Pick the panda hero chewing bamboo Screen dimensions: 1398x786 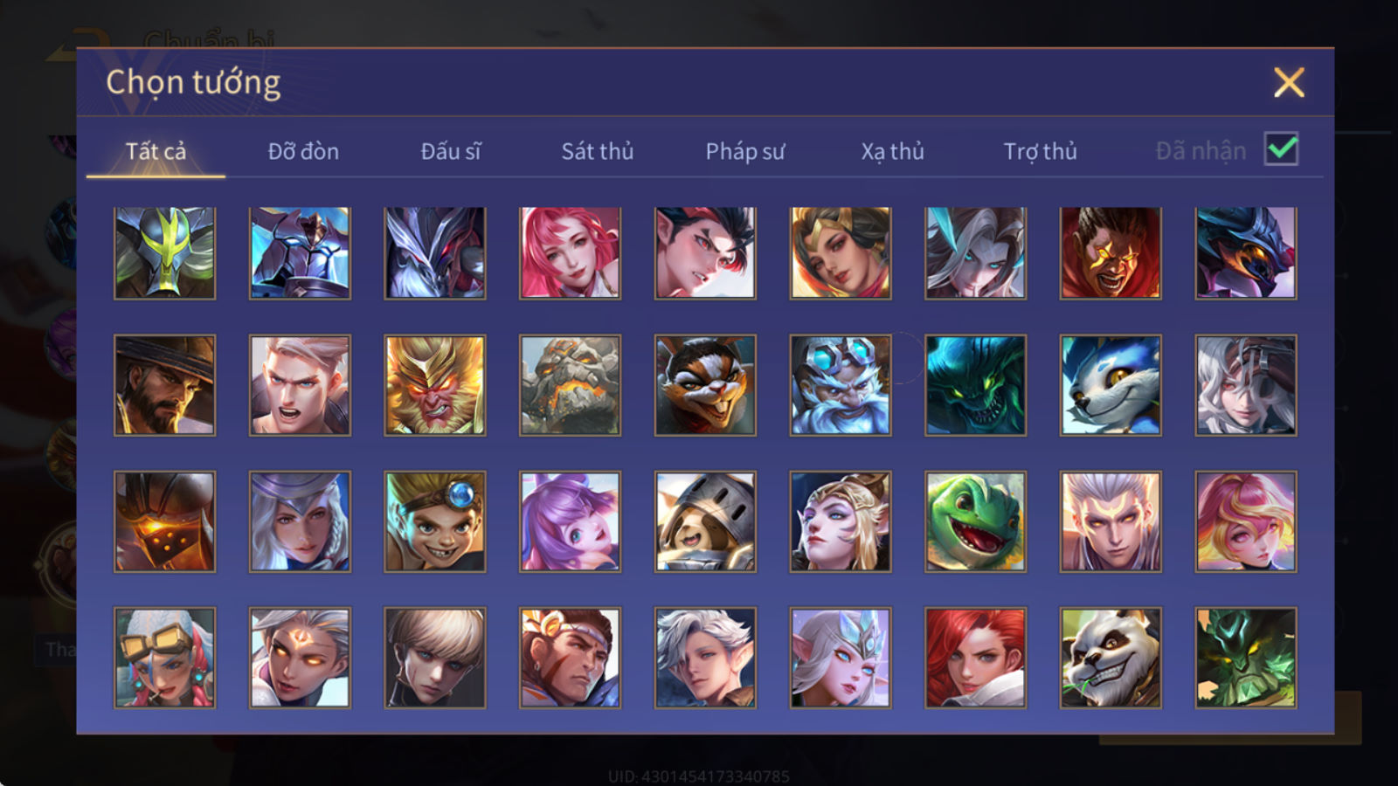1111,658
